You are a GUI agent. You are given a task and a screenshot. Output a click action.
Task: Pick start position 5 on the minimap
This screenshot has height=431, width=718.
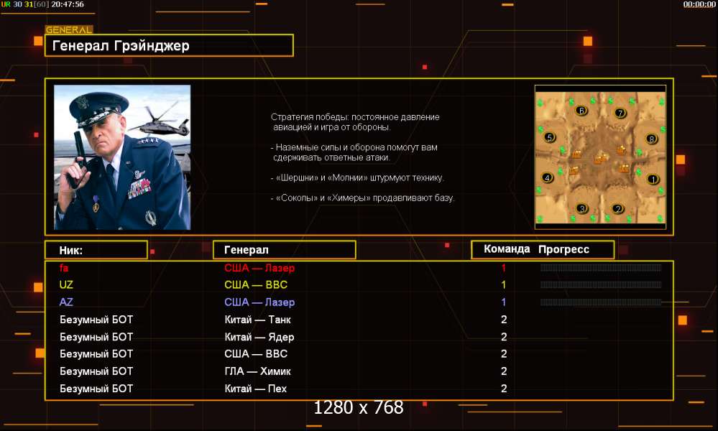[x=550, y=136]
